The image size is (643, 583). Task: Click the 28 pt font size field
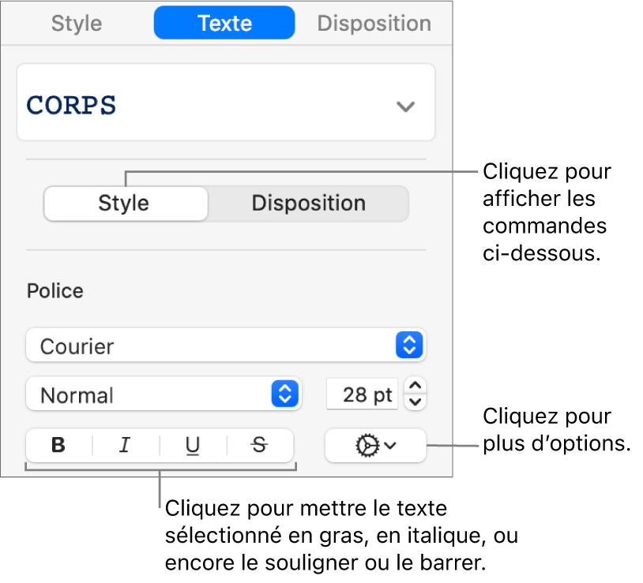[x=362, y=394]
